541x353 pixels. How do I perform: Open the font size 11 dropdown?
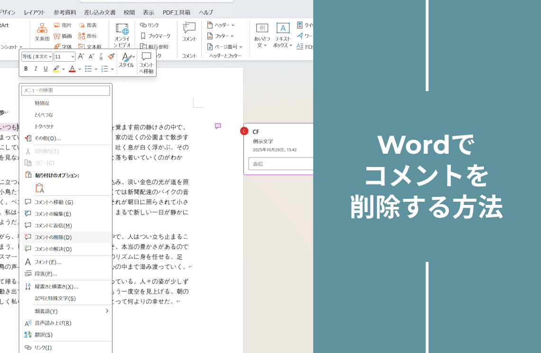coord(73,56)
